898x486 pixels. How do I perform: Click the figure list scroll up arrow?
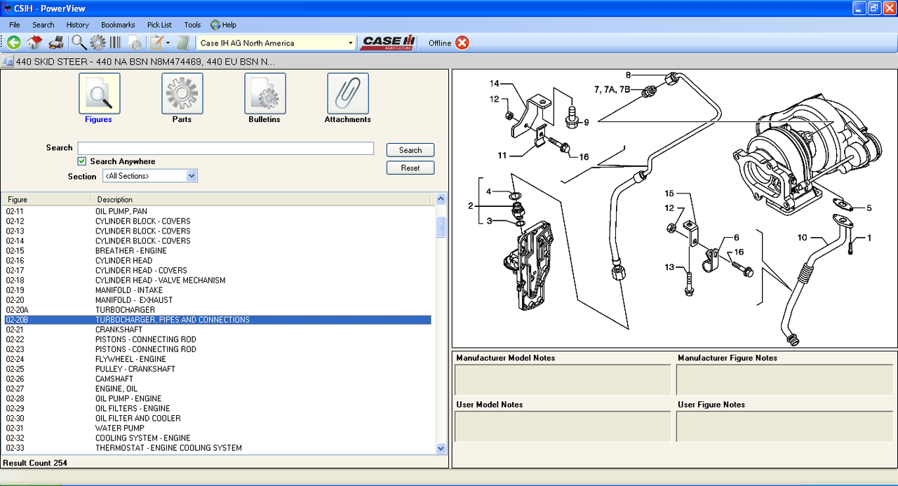(x=441, y=199)
